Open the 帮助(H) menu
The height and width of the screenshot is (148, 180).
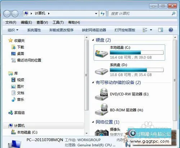[74, 22]
